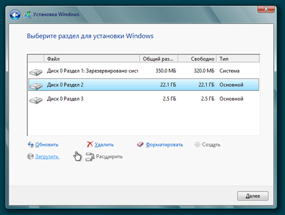The height and width of the screenshot is (215, 285).
Task: Select the Диск 0 Раздел 3 row
Action: [x=144, y=99]
